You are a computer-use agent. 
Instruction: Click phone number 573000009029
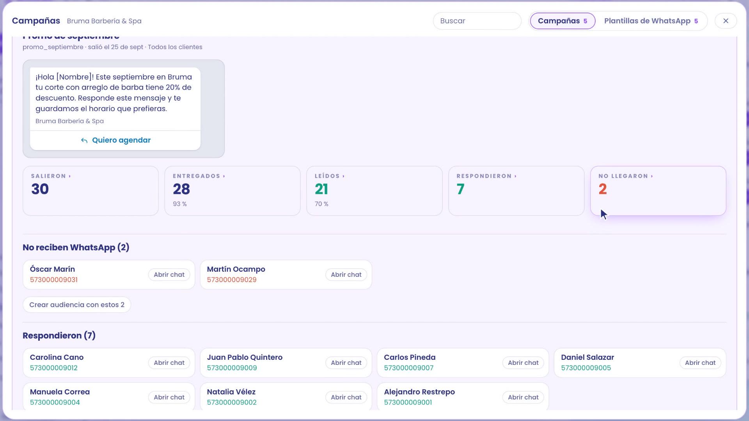click(x=232, y=280)
